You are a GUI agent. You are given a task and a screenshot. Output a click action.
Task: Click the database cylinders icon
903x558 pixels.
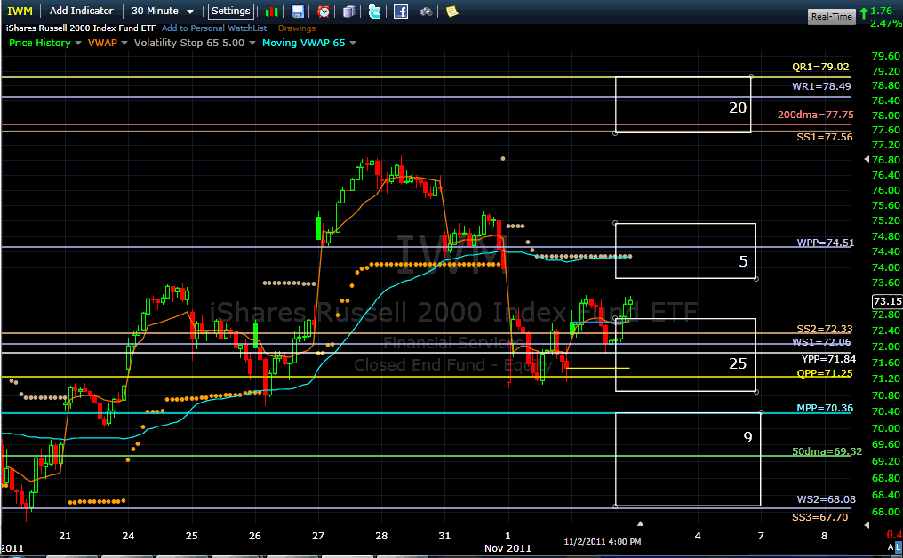(349, 12)
